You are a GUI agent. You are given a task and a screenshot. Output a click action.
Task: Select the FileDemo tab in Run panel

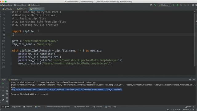pyautogui.click(x=14, y=80)
